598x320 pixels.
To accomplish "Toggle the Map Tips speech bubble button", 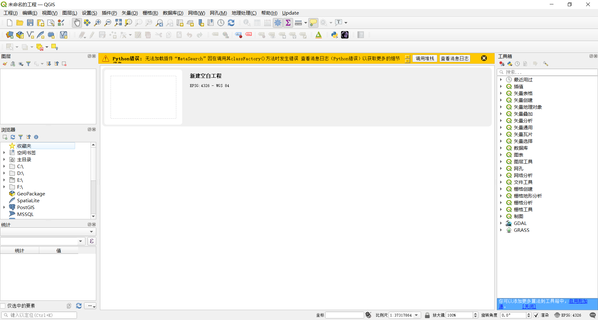I will point(313,23).
